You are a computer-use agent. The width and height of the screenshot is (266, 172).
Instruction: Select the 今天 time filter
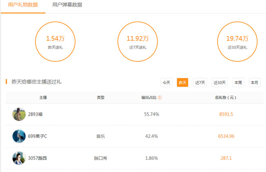pyautogui.click(x=166, y=83)
